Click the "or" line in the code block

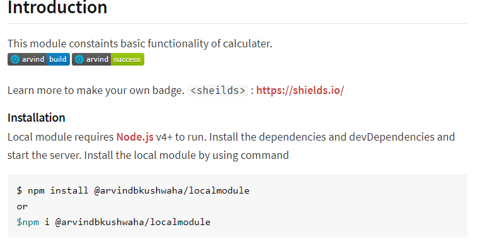click(x=22, y=206)
